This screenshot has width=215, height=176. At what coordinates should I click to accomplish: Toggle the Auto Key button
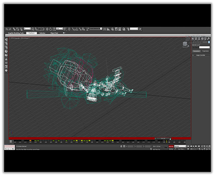(171, 146)
